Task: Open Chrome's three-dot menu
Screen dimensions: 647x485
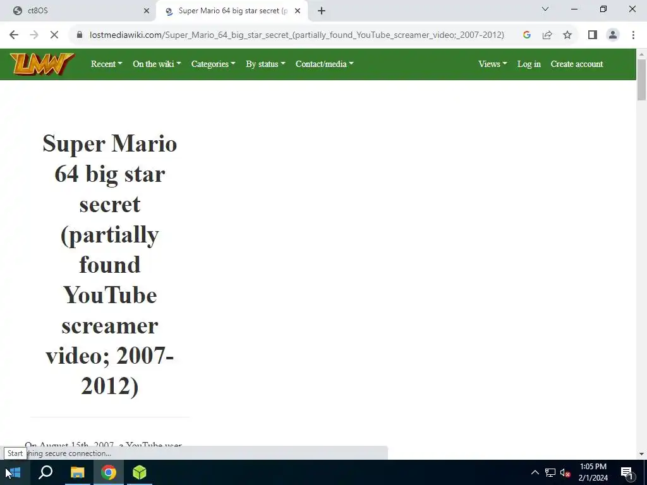Action: pos(633,35)
